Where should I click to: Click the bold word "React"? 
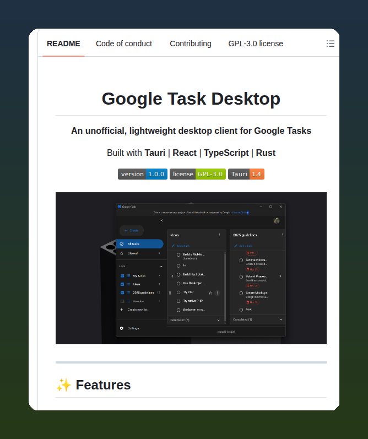(185, 153)
